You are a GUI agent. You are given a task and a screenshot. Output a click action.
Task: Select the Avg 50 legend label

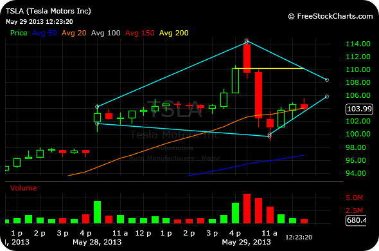pos(44,33)
